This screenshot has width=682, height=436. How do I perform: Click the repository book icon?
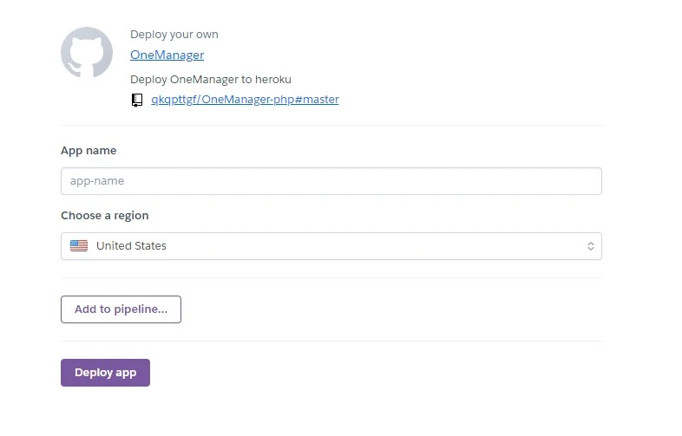click(137, 100)
